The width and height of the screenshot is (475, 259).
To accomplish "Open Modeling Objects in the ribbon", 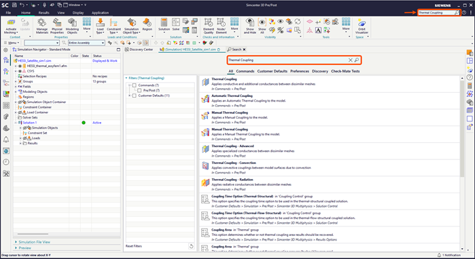I will pyautogui.click(x=72, y=23).
